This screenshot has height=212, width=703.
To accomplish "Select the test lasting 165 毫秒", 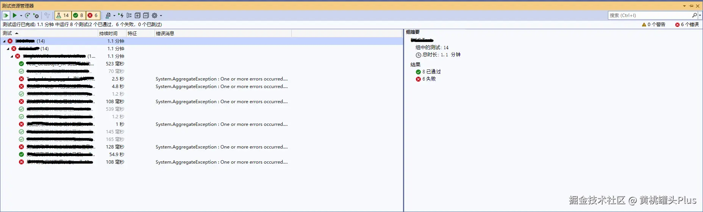I will pyautogui.click(x=202, y=139).
